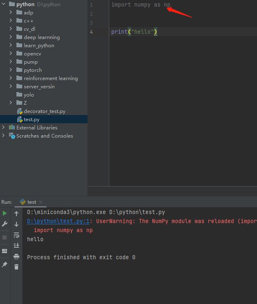257x304 pixels.
Task: Click the Z folder icon
Action: tap(19, 103)
